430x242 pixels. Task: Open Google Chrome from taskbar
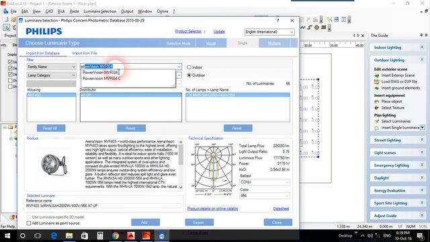click(116, 236)
